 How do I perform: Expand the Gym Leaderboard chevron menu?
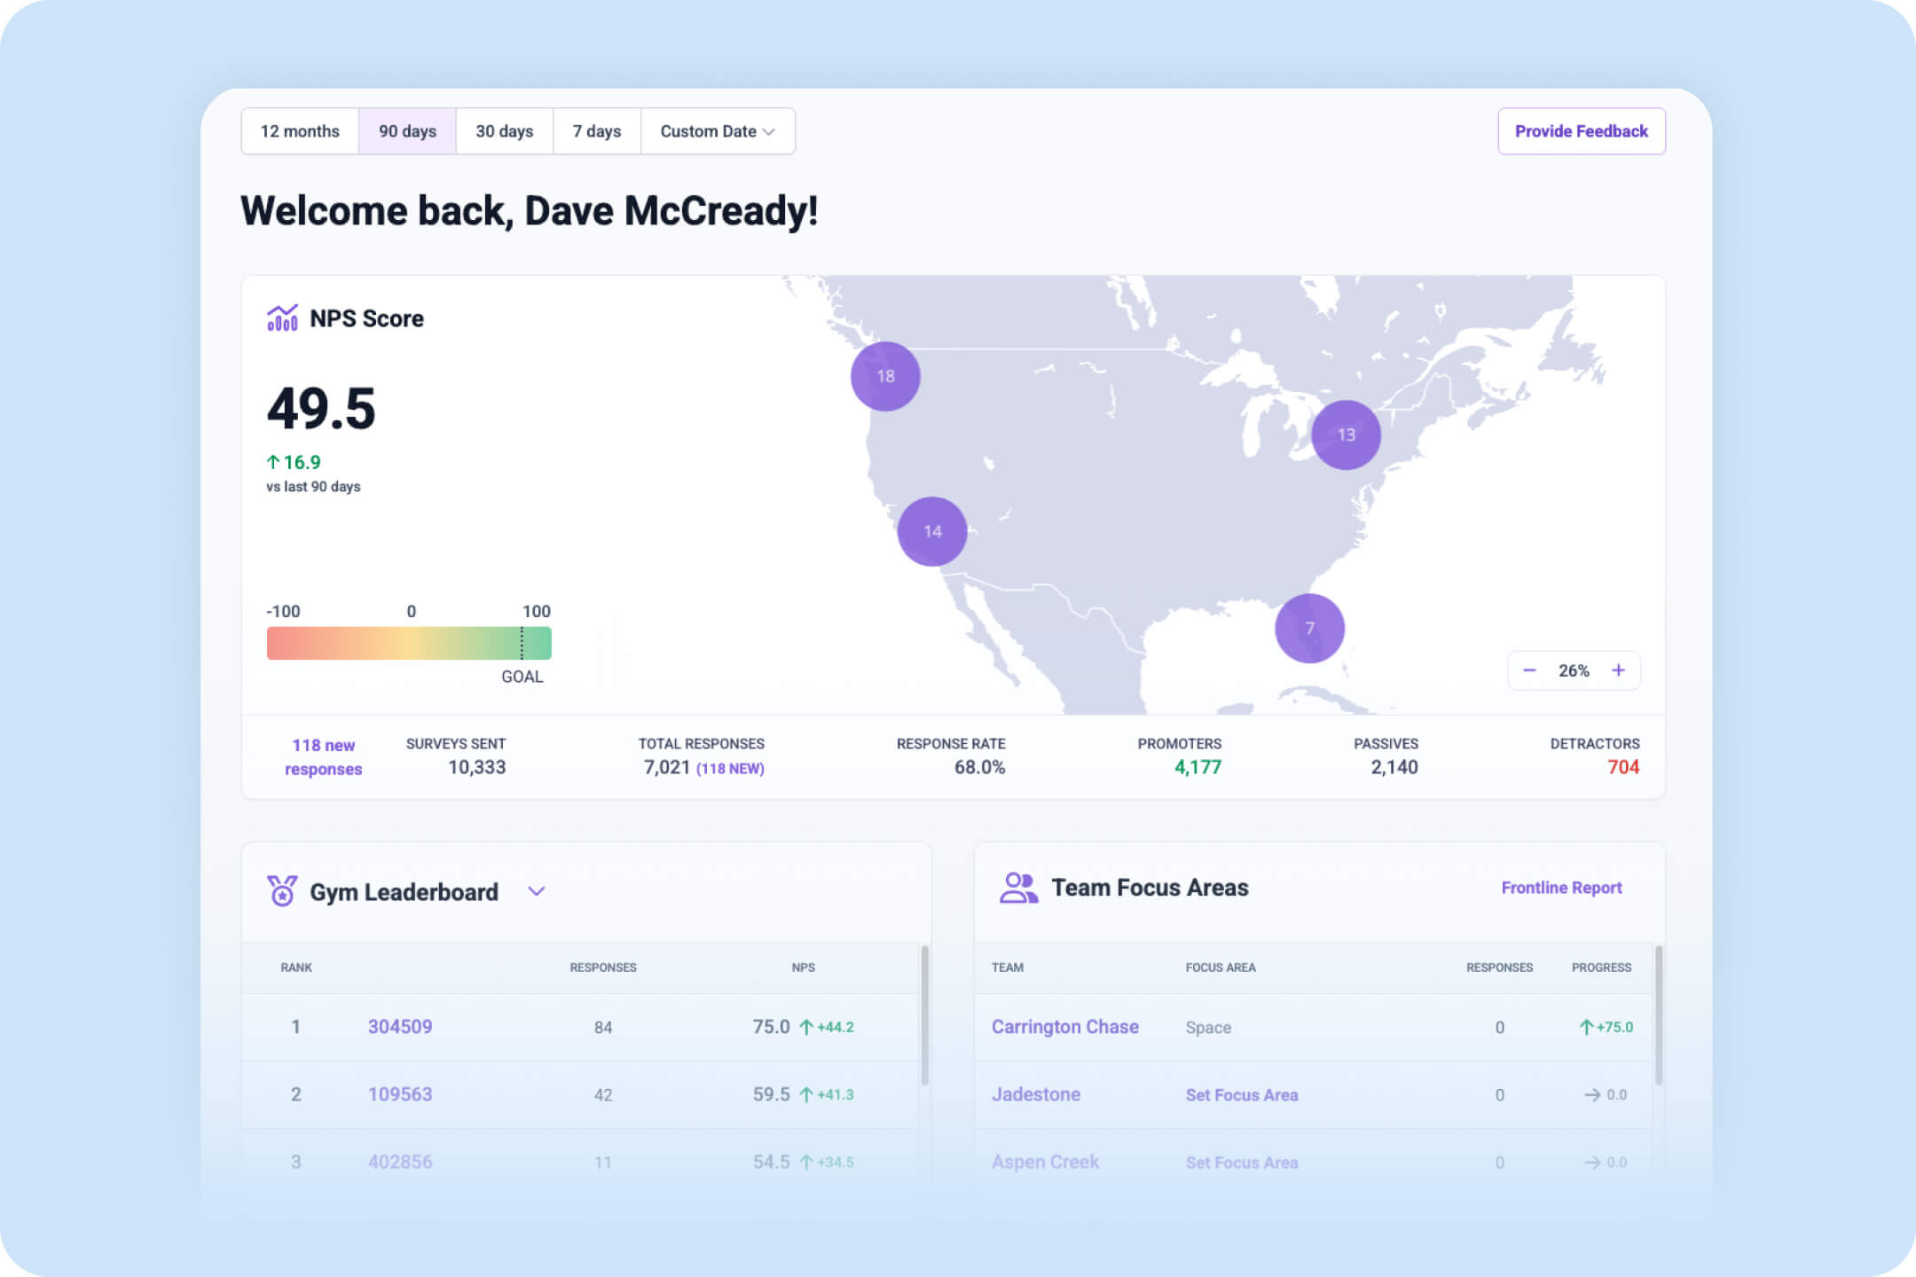(536, 891)
